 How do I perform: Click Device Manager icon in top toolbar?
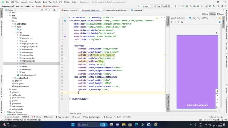tap(210, 6)
